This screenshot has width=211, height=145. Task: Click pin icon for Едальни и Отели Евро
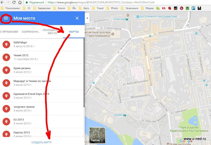5,96
